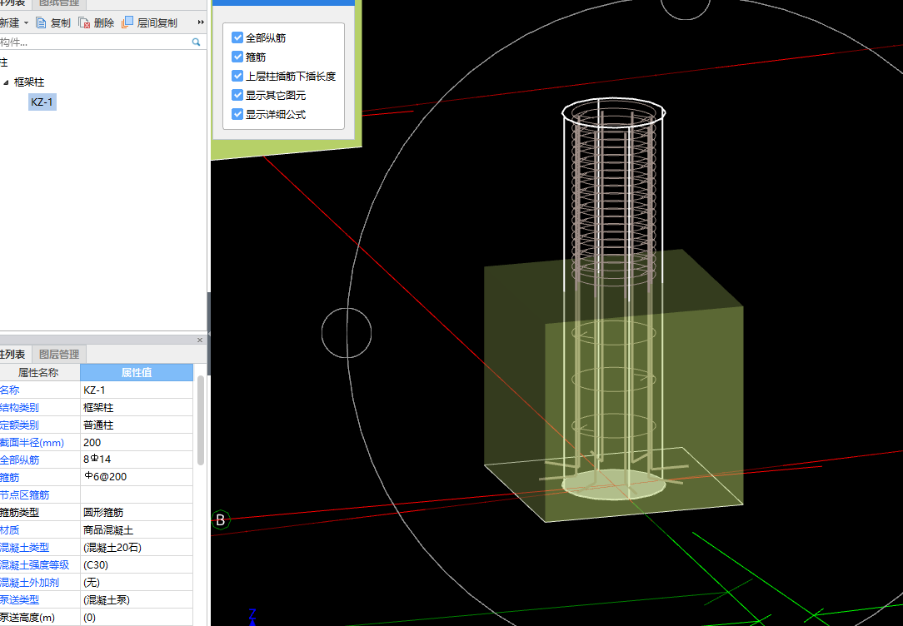Viewport: 903px width, 626px height.
Task: Select the 混凝土类型 value cell
Action: pyautogui.click(x=137, y=547)
